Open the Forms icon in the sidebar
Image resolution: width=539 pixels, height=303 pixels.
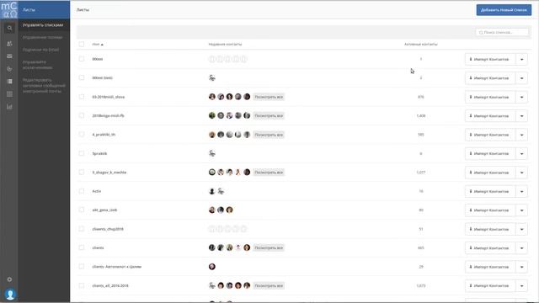(x=9, y=94)
